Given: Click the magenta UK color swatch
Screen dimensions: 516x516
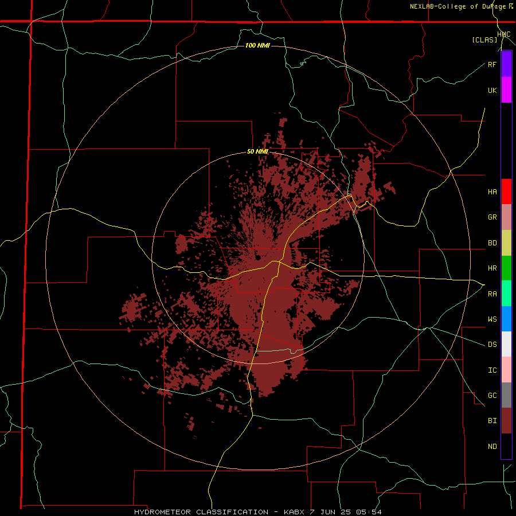Looking at the screenshot, I should pos(506,90).
